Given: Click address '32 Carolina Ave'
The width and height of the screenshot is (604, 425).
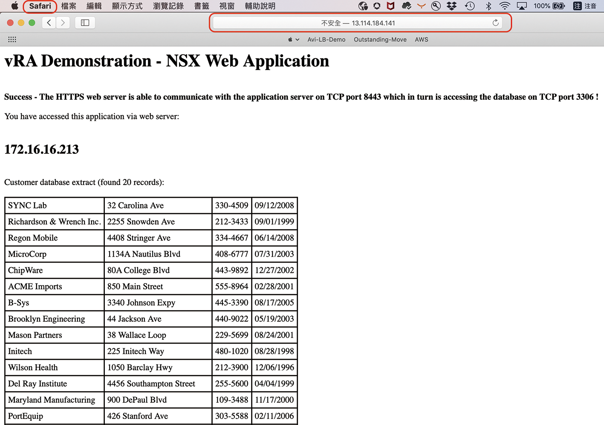Looking at the screenshot, I should (x=136, y=205).
